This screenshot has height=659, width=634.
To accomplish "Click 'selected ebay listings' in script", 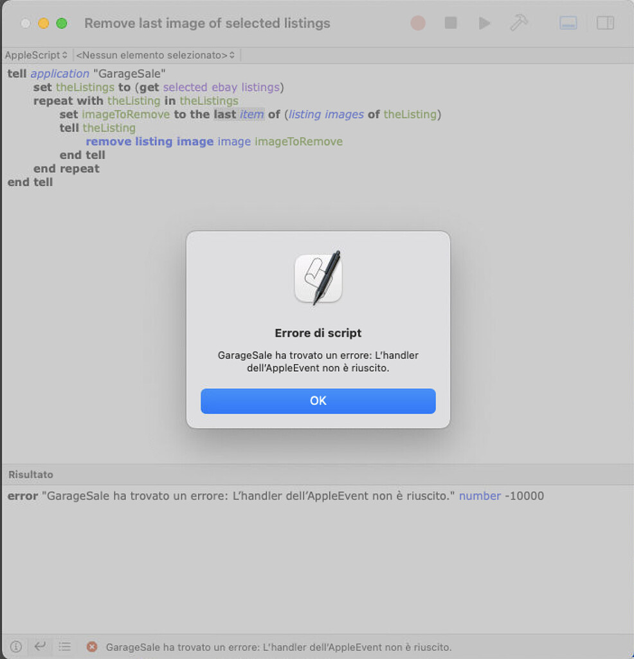I will pyautogui.click(x=221, y=88).
